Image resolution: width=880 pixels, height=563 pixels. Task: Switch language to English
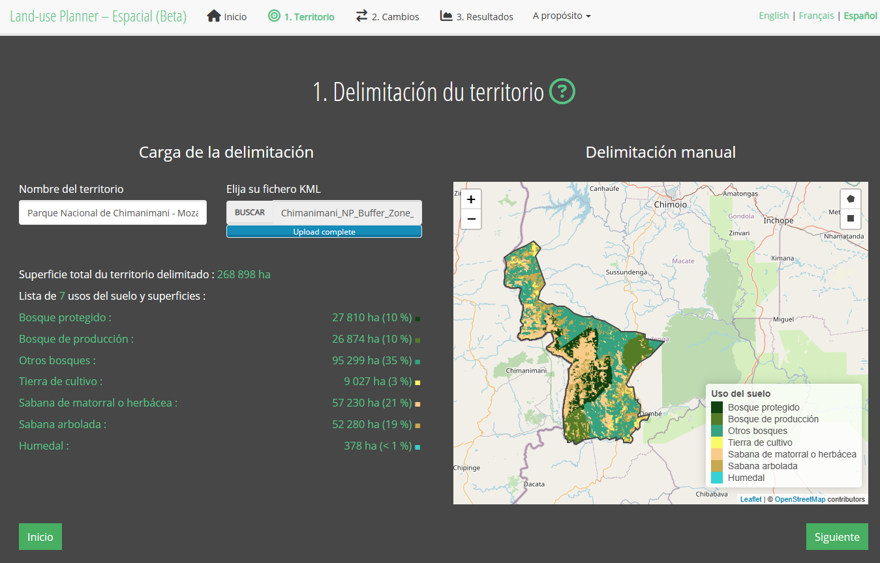point(774,16)
